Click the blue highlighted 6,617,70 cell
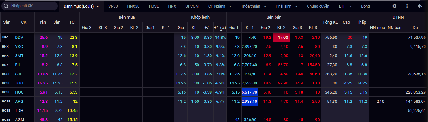 (x=250, y=92)
